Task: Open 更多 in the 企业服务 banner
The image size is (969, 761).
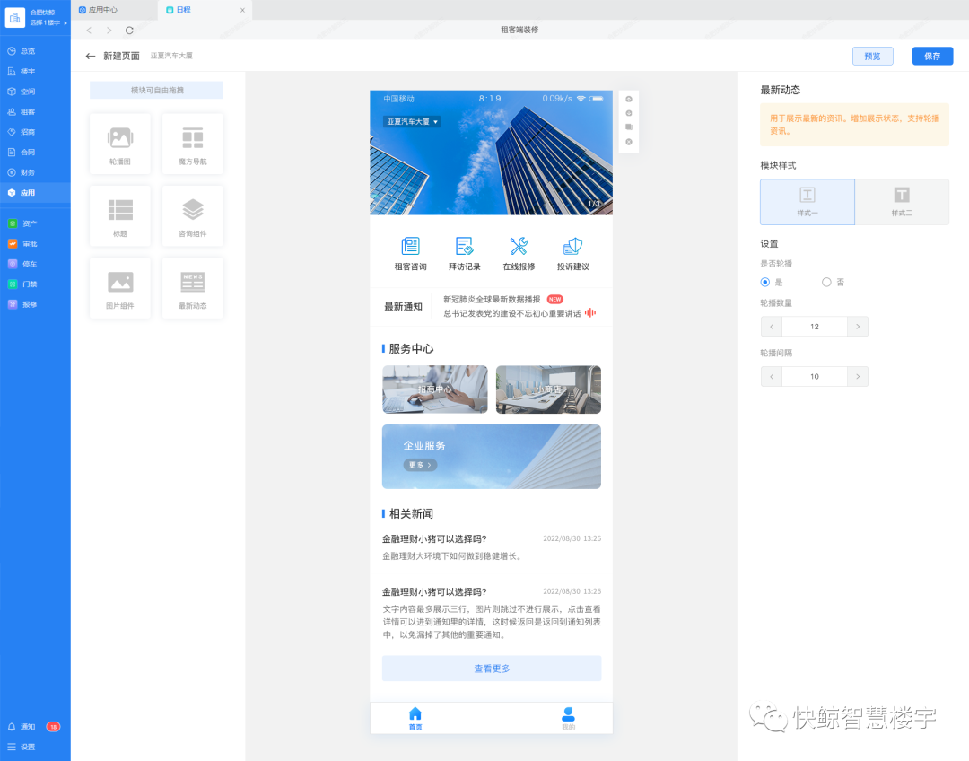Action: point(420,465)
